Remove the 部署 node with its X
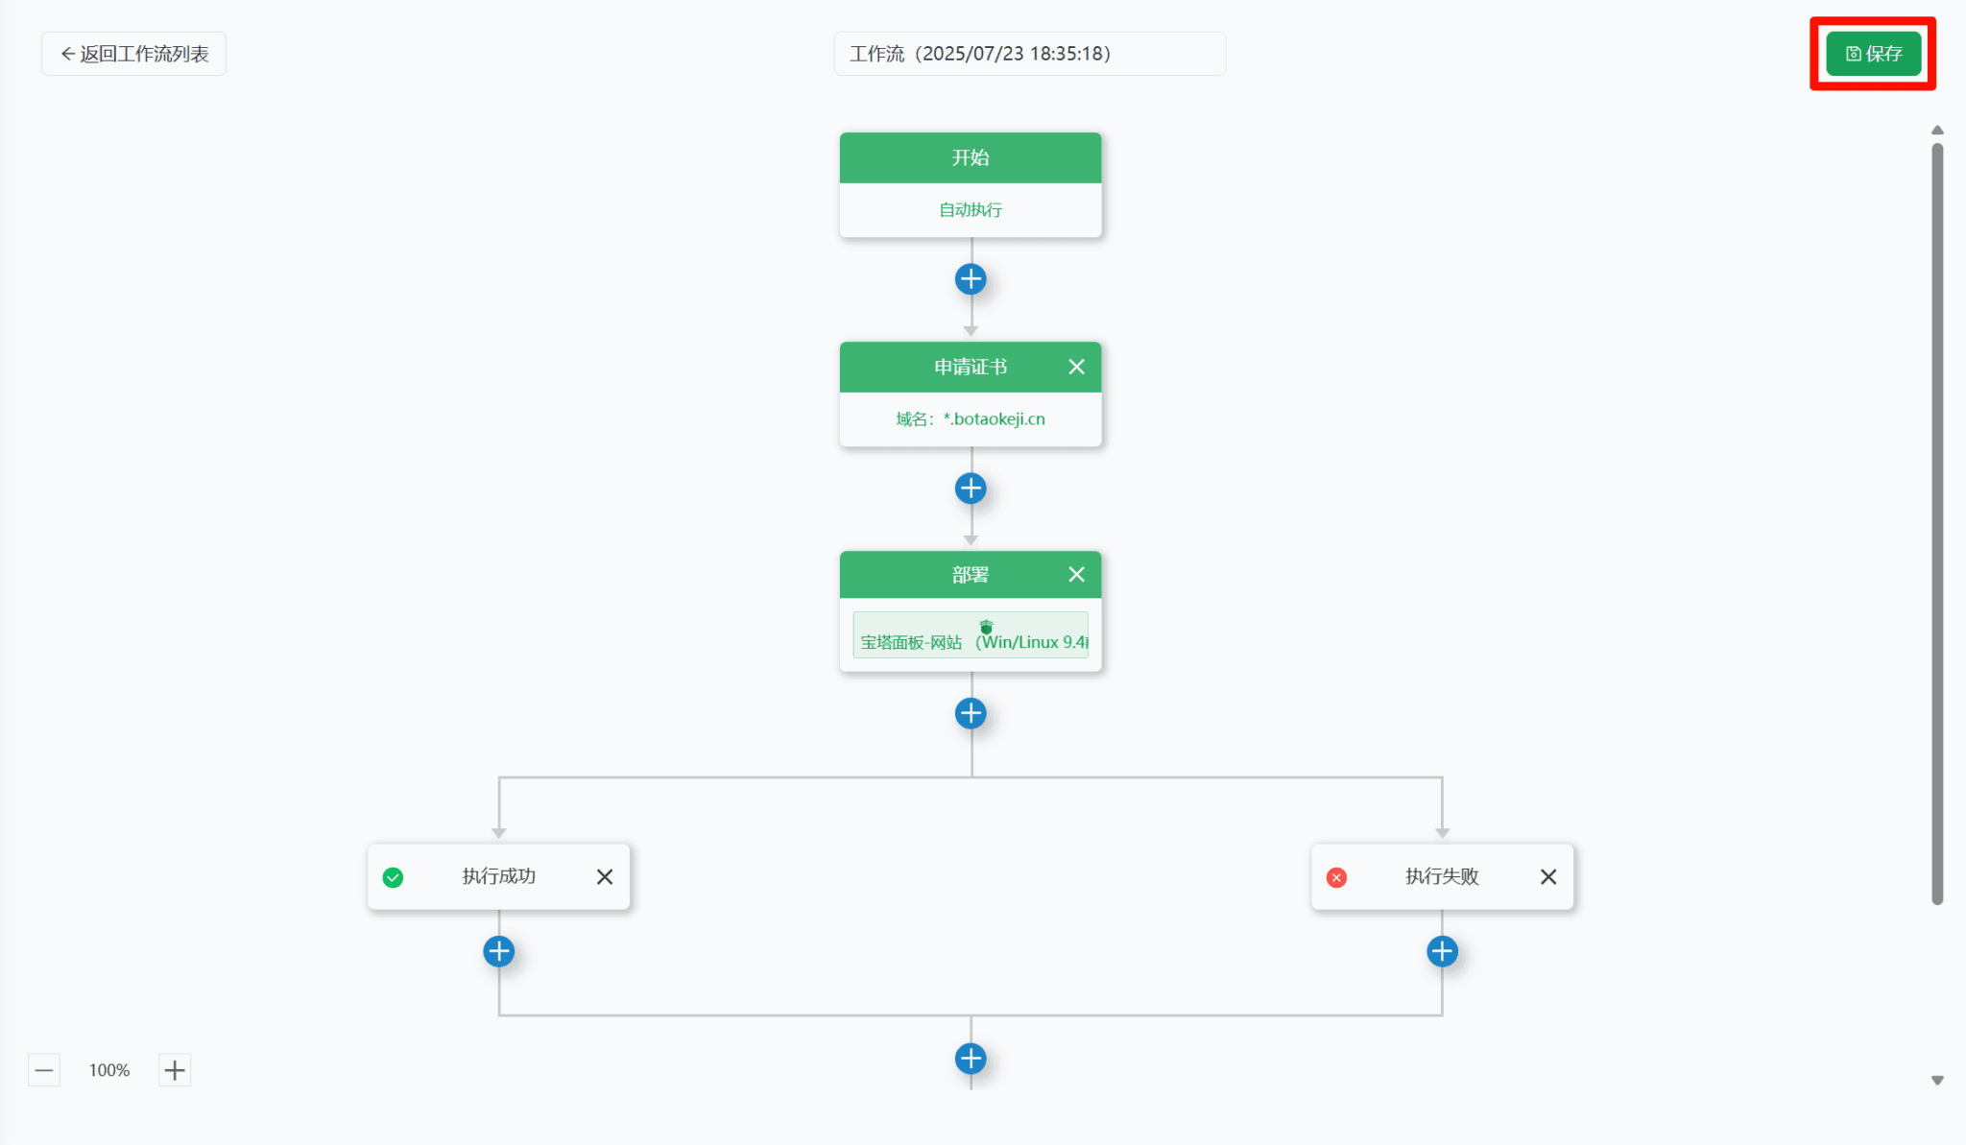The width and height of the screenshot is (1966, 1145). coord(1075,574)
